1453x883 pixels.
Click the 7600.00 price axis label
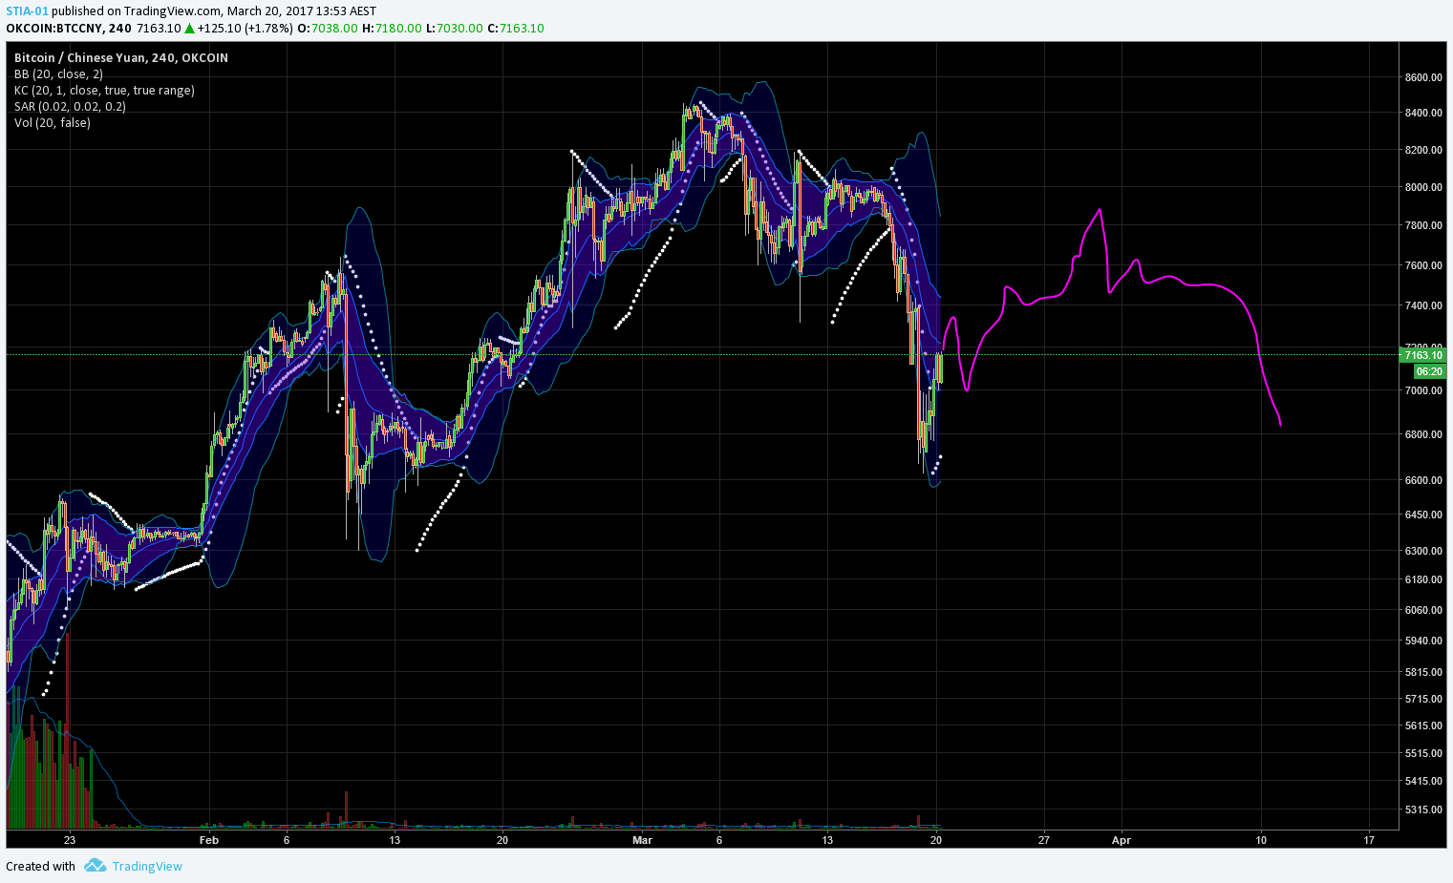click(x=1423, y=265)
